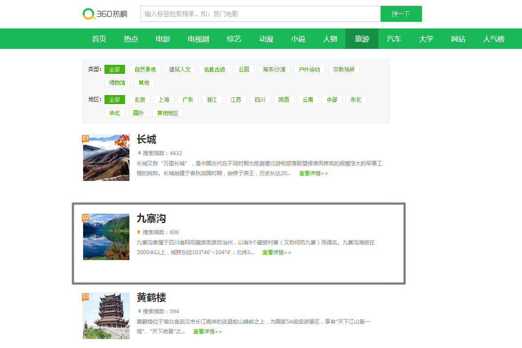Open the 综艺 nav tab

coord(234,39)
